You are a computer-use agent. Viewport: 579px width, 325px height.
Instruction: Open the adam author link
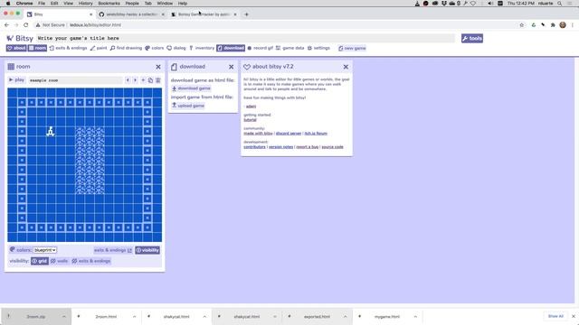coord(252,107)
